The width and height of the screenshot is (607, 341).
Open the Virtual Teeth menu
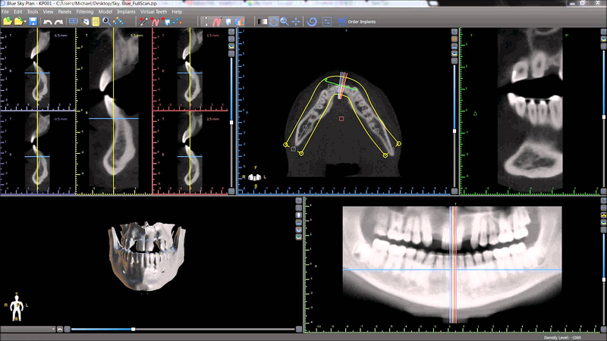tap(154, 13)
